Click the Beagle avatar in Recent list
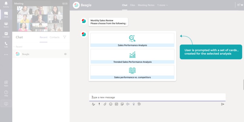Screen dimensions: 244x122 (x=18, y=54)
